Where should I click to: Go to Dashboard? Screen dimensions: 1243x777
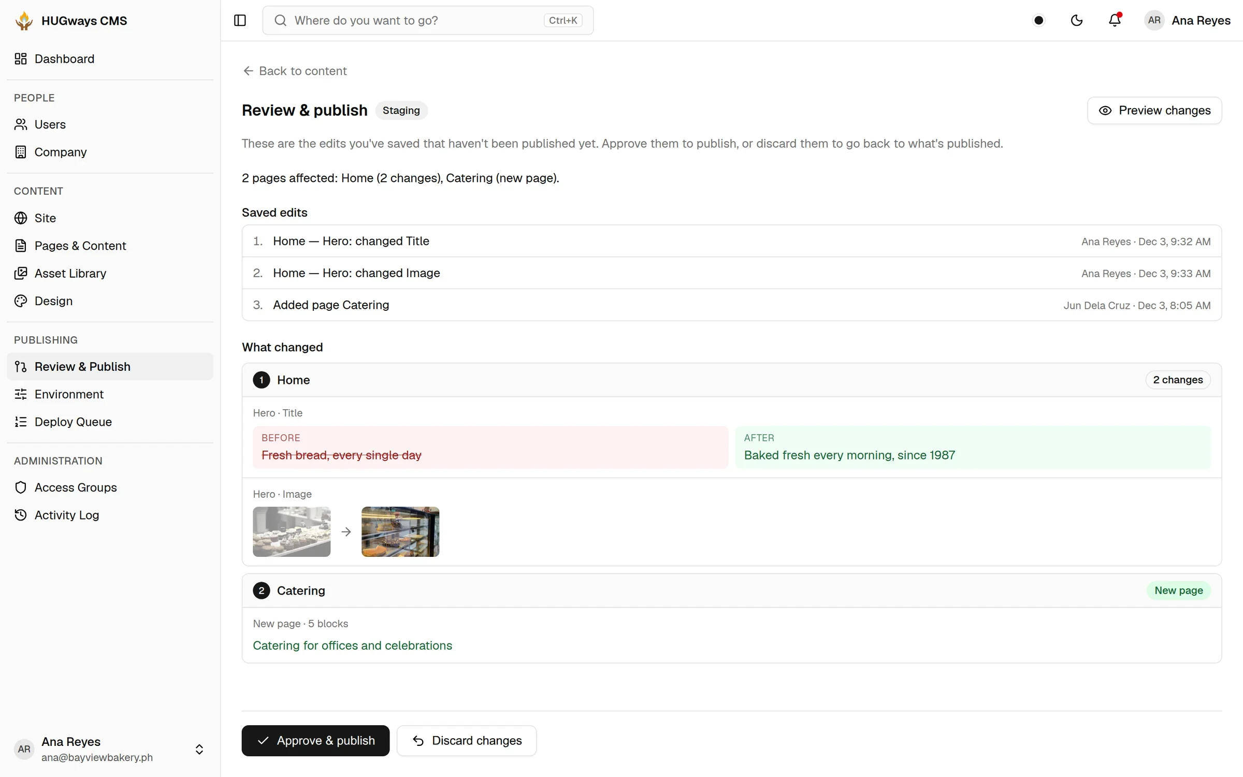coord(110,59)
